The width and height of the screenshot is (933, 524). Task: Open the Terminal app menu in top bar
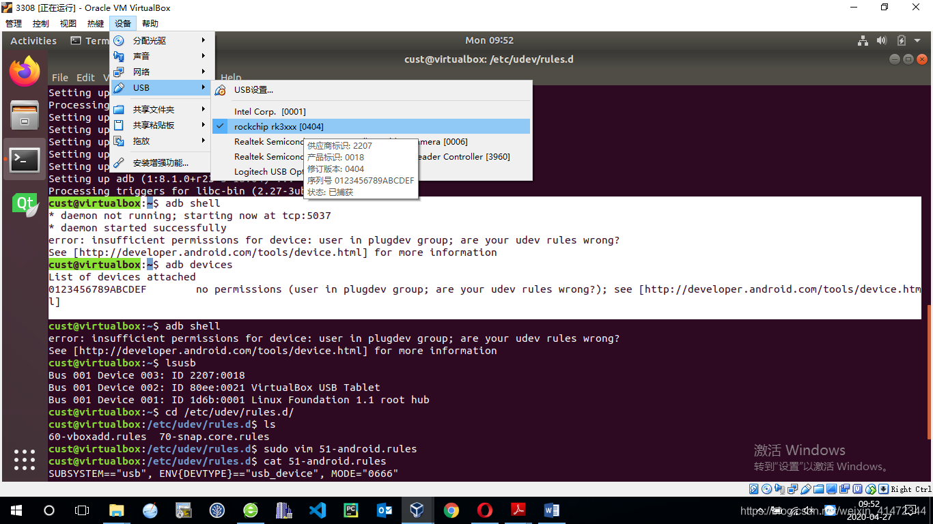(x=90, y=41)
